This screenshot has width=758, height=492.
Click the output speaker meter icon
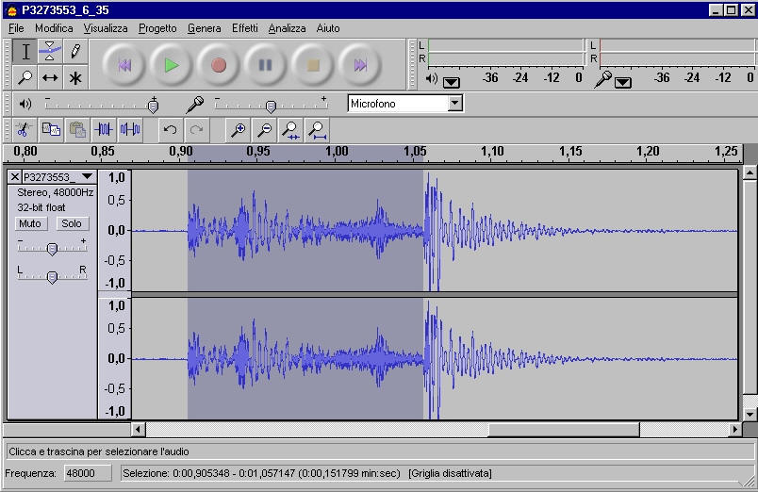431,79
